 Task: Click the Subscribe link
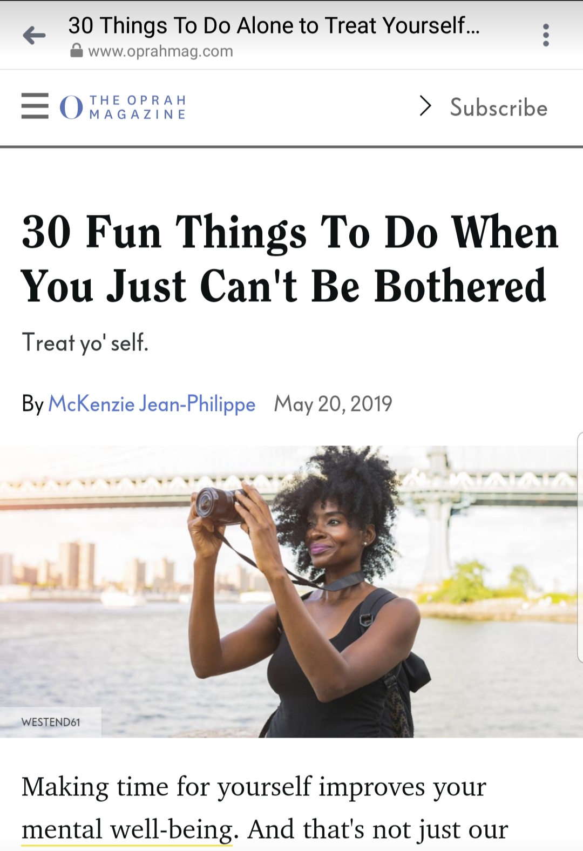[499, 107]
